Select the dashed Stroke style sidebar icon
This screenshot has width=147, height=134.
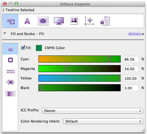tap(10, 71)
